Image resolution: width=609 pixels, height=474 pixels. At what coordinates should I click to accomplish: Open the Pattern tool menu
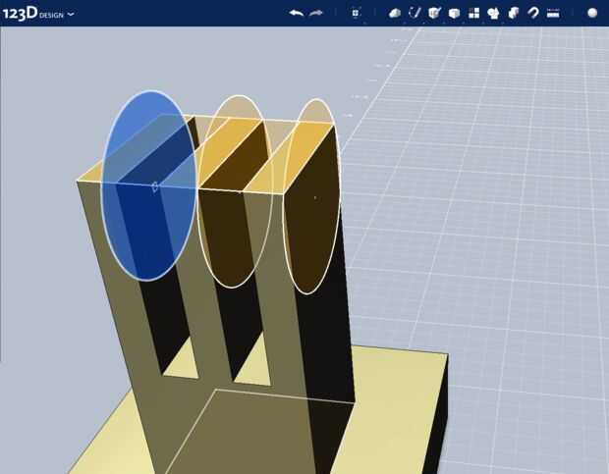473,13
